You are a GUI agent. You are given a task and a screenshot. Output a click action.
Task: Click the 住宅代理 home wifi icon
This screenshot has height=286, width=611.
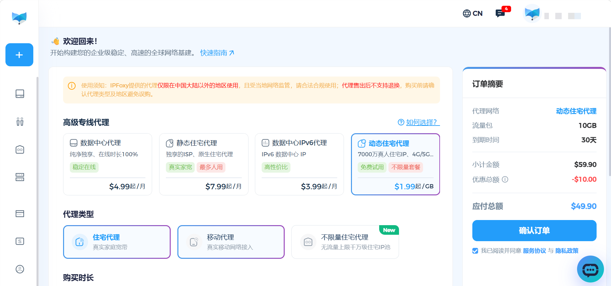coord(80,242)
